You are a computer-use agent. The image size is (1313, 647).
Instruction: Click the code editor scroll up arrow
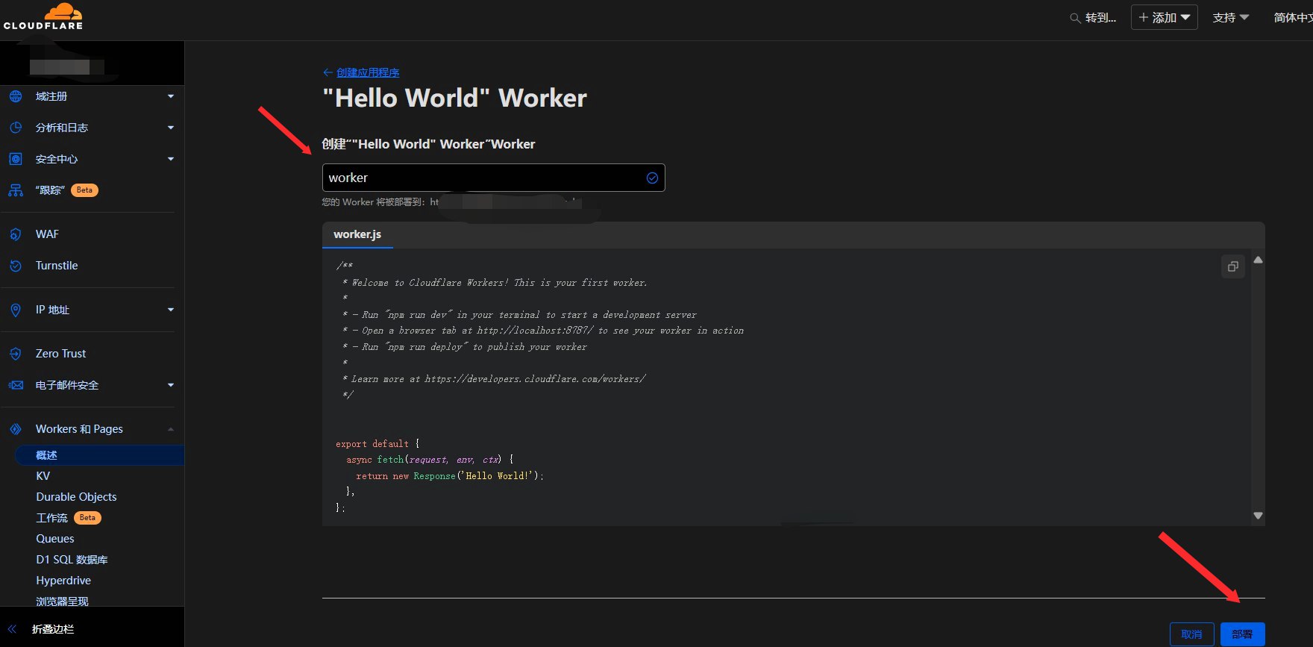click(1258, 260)
